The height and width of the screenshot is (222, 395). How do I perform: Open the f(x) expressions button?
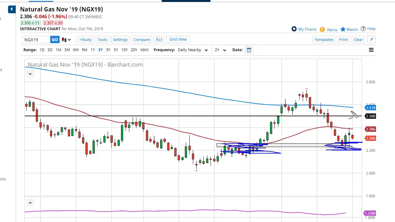pos(159,39)
